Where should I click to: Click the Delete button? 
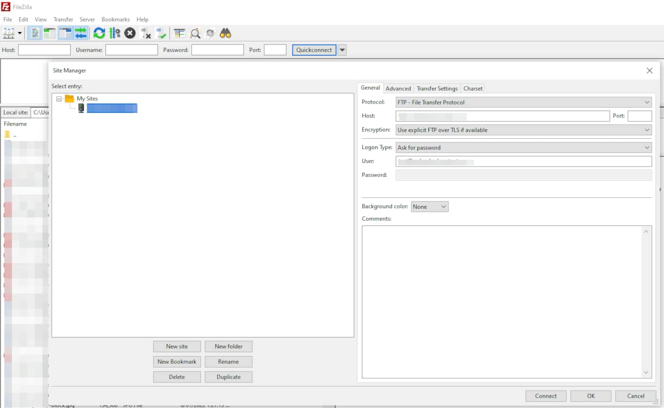pos(177,377)
